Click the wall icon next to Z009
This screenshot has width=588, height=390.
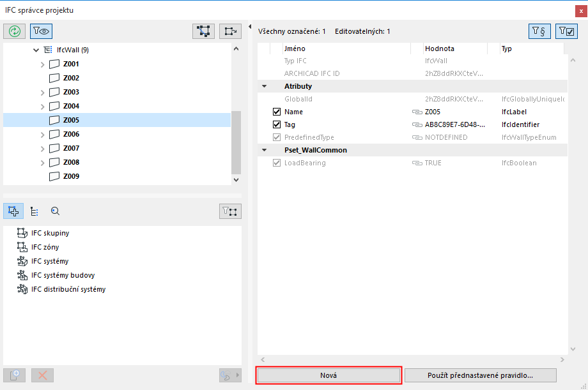[x=54, y=176]
